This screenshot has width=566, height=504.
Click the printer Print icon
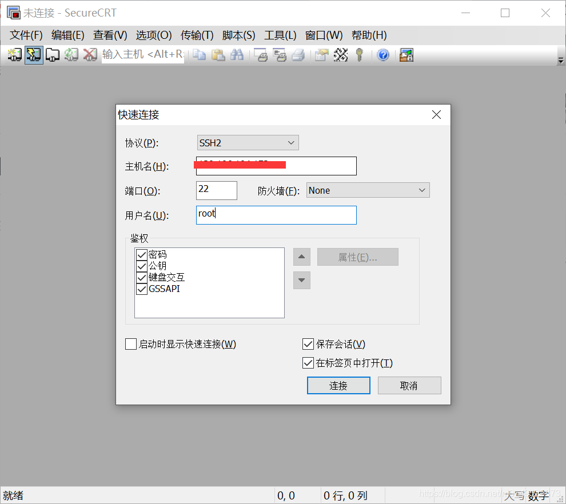[x=298, y=55]
